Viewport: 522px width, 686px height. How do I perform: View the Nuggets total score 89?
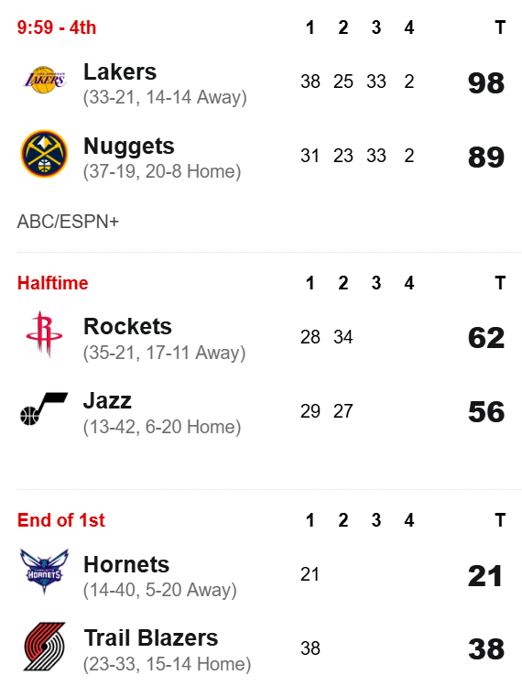pos(486,158)
